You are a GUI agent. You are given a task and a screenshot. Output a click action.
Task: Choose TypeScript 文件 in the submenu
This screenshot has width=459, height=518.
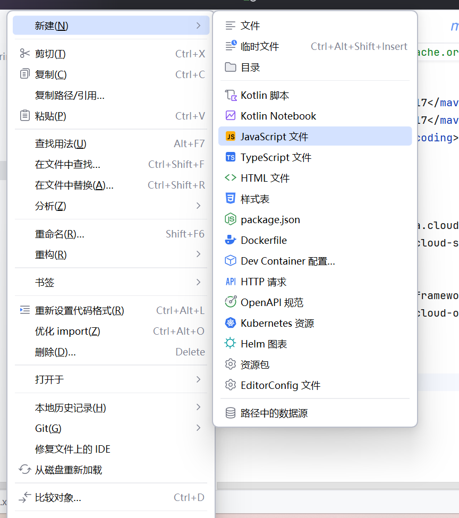coord(315,157)
